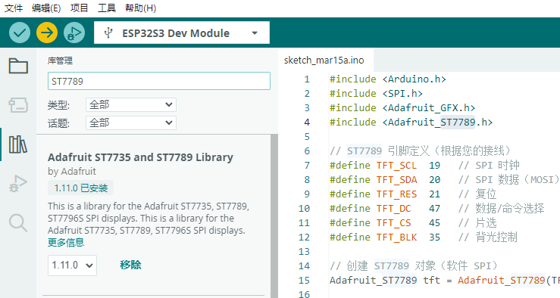
Task: Click the 移除 remove library button
Action: coord(130,265)
